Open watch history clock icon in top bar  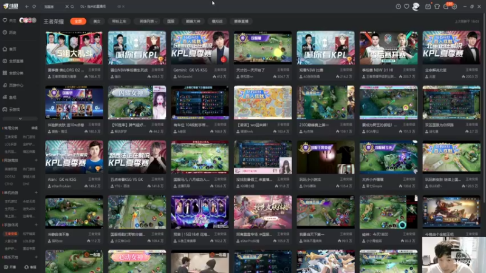[x=399, y=7]
